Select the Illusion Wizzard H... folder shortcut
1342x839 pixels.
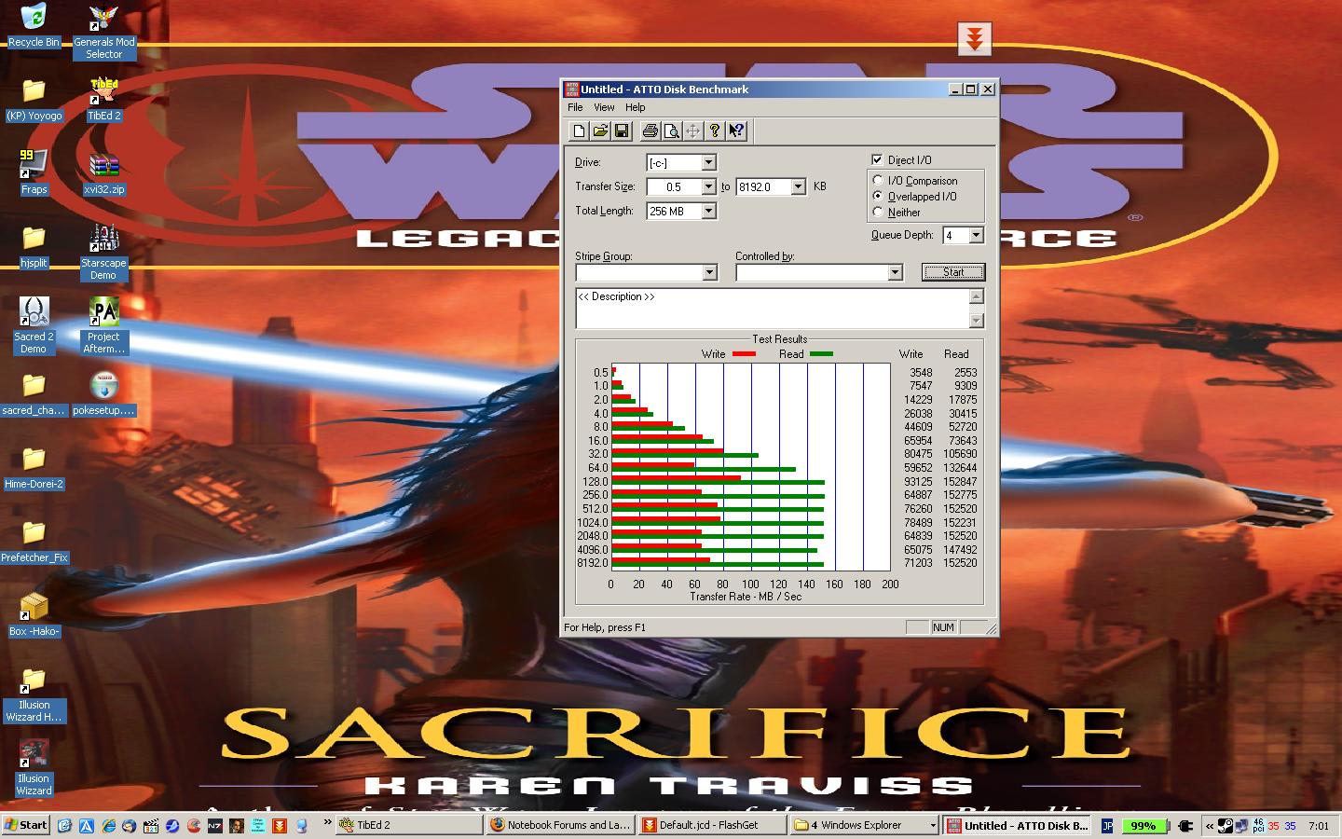click(x=34, y=694)
